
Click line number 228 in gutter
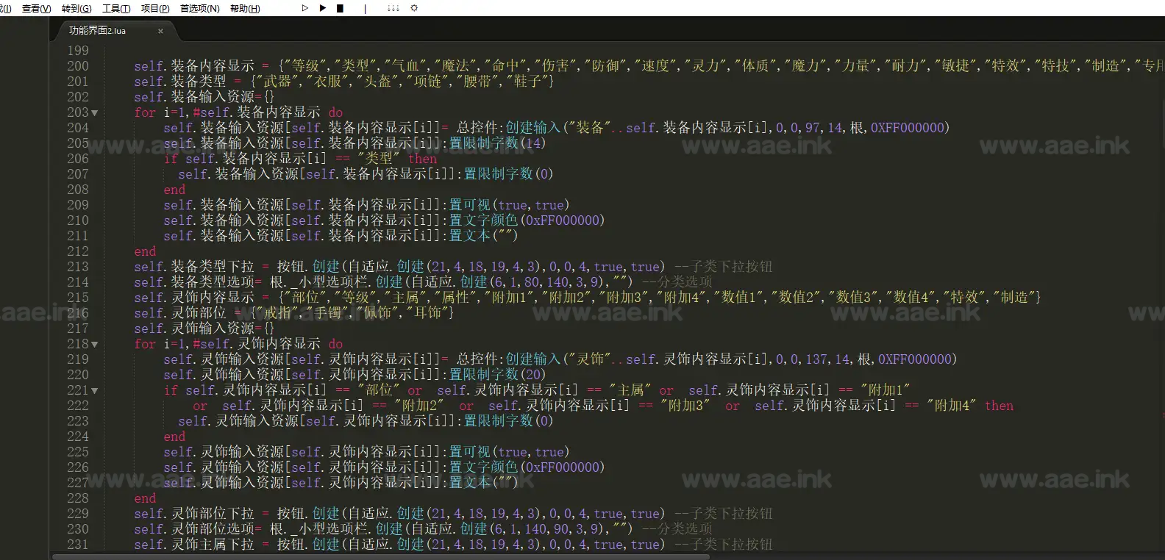coord(78,498)
